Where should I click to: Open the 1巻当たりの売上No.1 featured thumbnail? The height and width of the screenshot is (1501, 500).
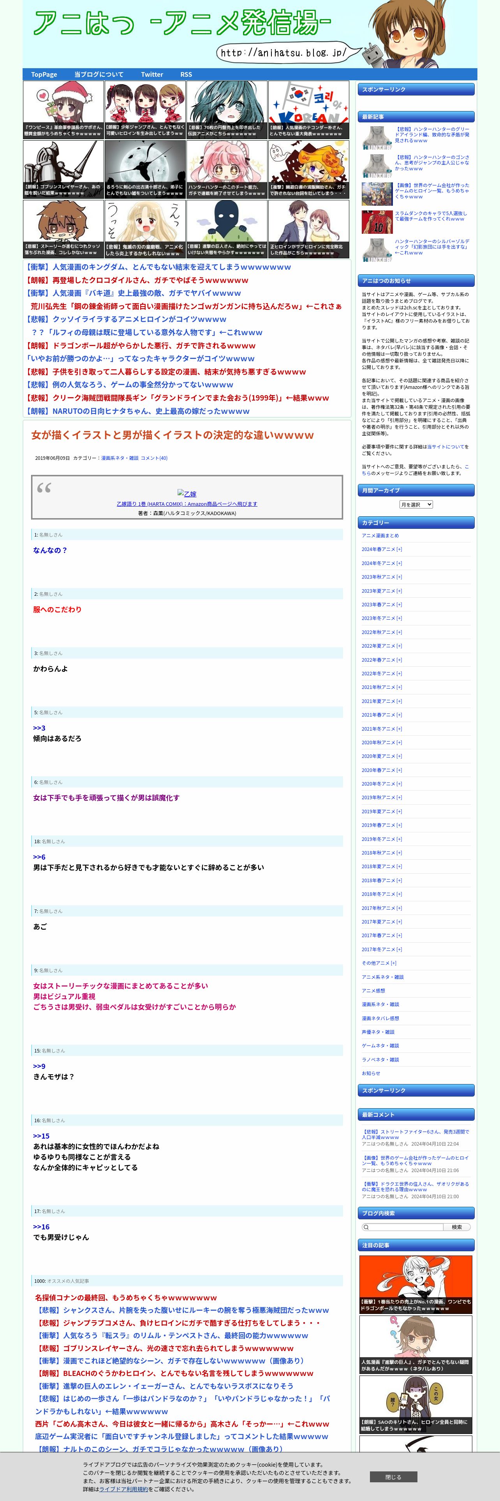[x=415, y=1284]
